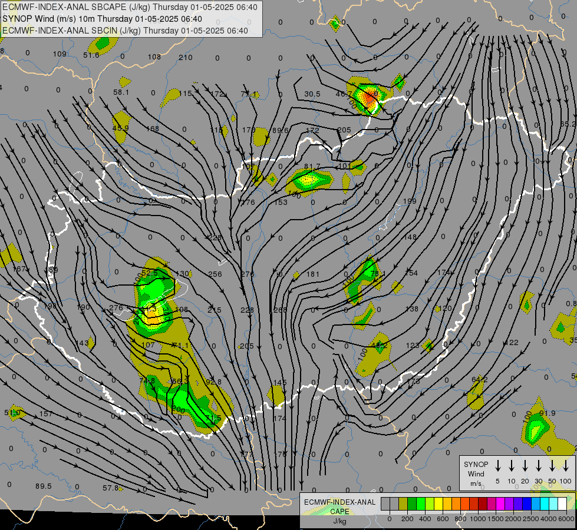Viewport: 577px width, 530px height.
Task: Click the SYNOP label in the wind legend
Action: [476, 464]
